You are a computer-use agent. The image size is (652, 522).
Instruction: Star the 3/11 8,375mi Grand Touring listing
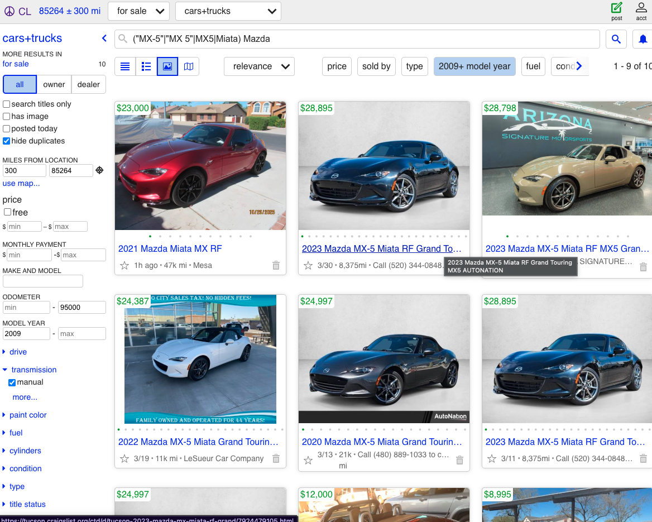pyautogui.click(x=491, y=458)
